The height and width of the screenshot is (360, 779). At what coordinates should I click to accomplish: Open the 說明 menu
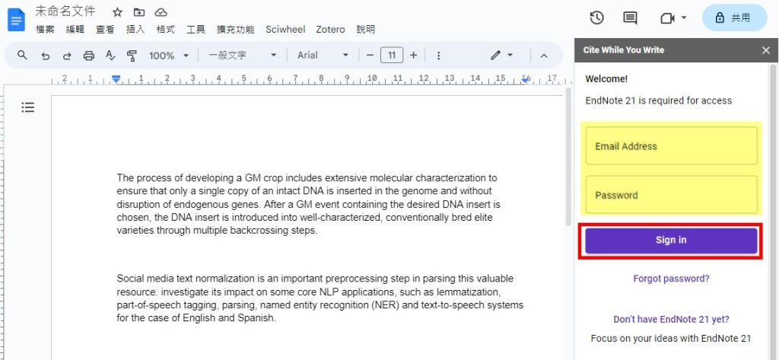click(x=366, y=30)
